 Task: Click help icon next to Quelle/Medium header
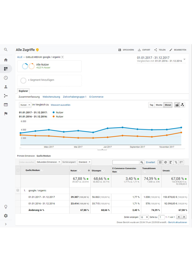pyautogui.click(x=42, y=170)
